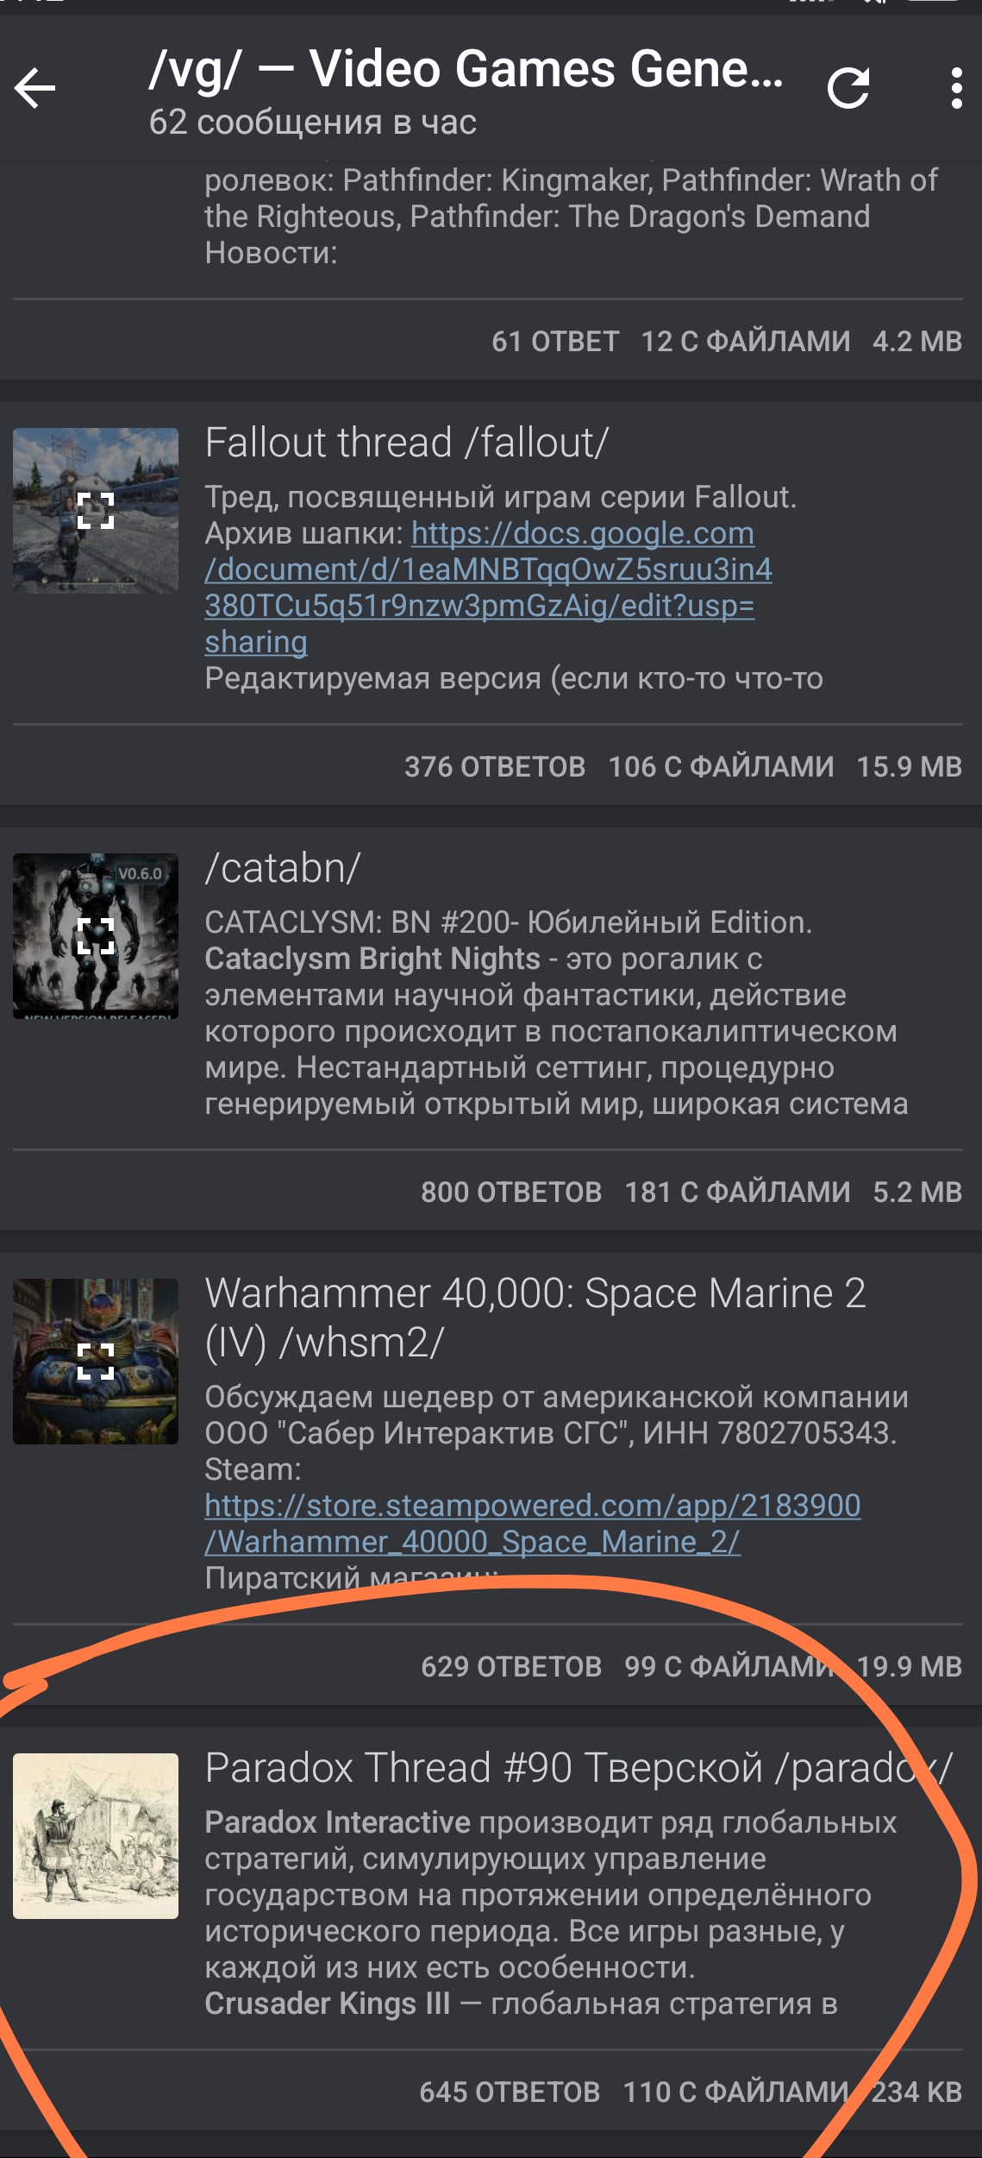Tap the 645 ОТВЕТОВ counter under Paradox thread
This screenshot has width=982, height=2158.
510,2092
